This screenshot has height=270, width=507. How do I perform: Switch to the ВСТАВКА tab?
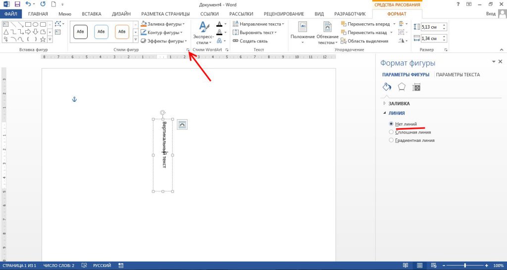92,14
